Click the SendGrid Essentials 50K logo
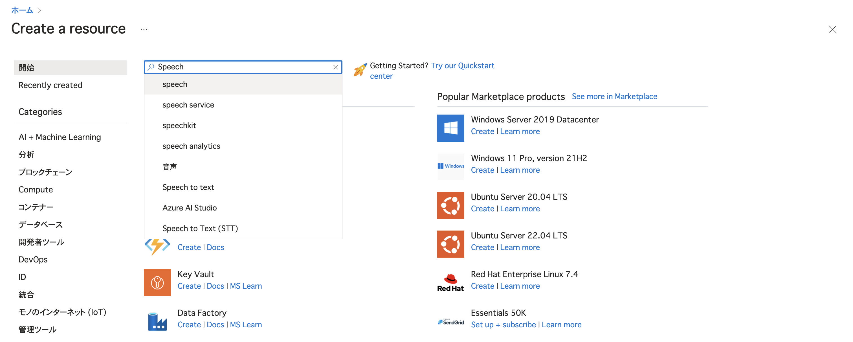 (450, 321)
